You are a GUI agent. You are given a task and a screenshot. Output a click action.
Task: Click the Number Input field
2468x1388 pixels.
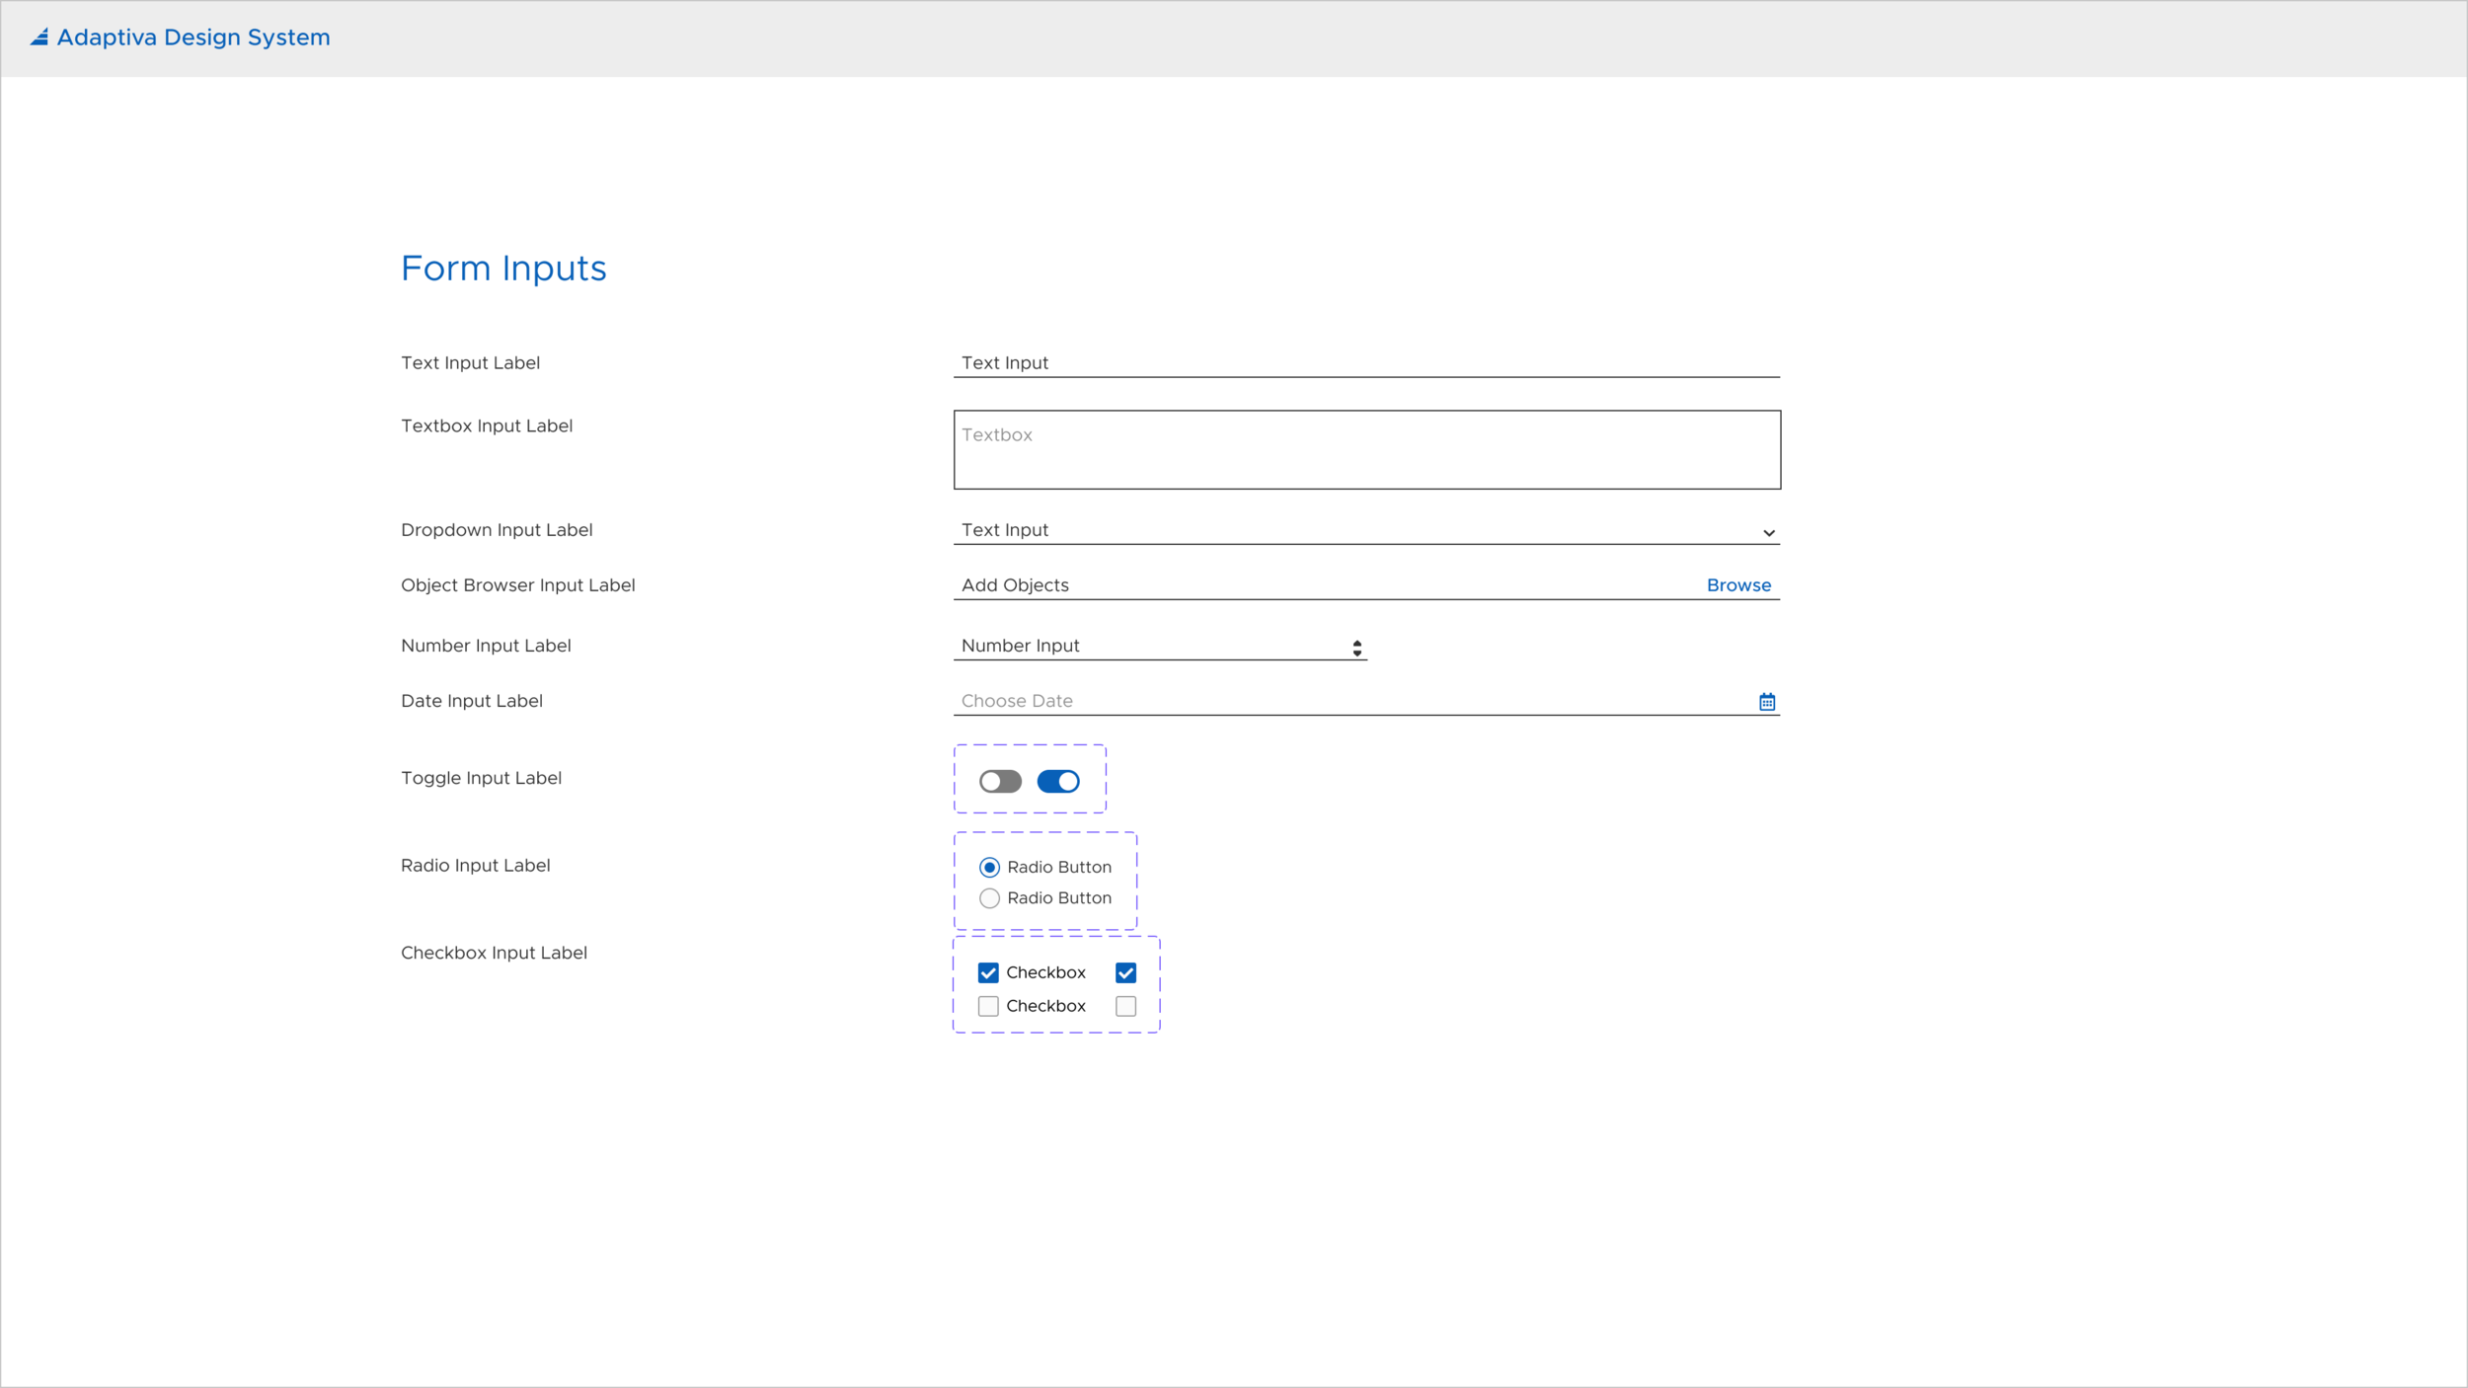click(1086, 645)
